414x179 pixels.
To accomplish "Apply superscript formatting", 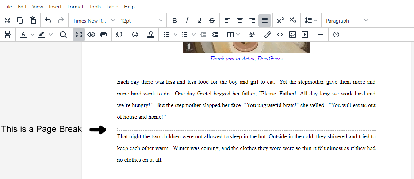I will coord(280,20).
